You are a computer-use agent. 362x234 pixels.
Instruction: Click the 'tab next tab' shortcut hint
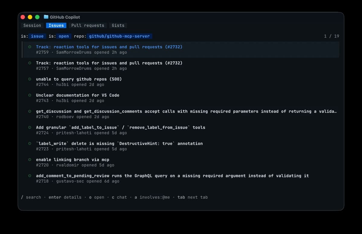[193, 197]
